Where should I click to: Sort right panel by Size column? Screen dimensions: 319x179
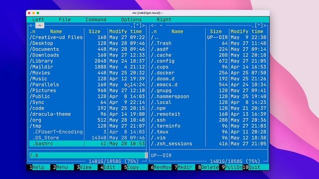coord(216,31)
